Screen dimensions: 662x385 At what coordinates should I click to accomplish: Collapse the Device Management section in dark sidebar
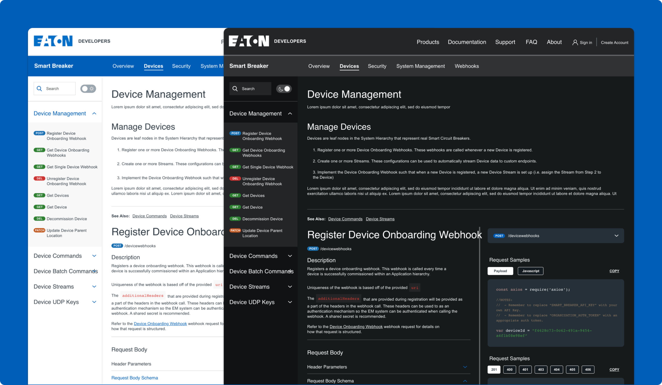(290, 113)
